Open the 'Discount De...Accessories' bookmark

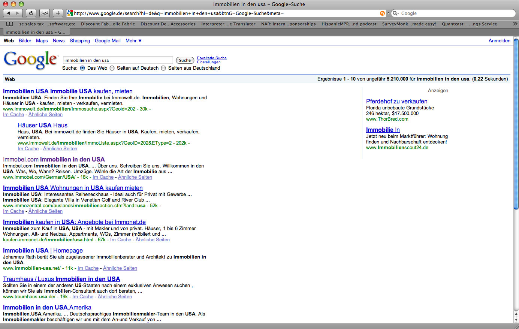pyautogui.click(x=168, y=24)
